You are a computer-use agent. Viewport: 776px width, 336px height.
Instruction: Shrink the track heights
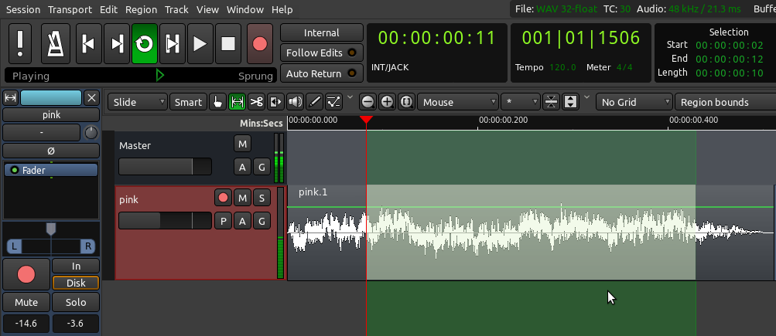click(x=551, y=102)
